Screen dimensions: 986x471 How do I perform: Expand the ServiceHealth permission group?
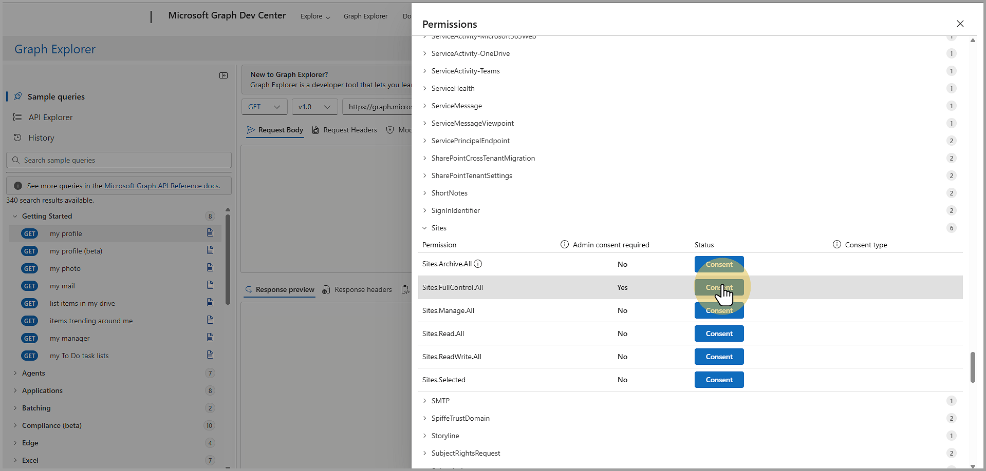click(x=424, y=88)
